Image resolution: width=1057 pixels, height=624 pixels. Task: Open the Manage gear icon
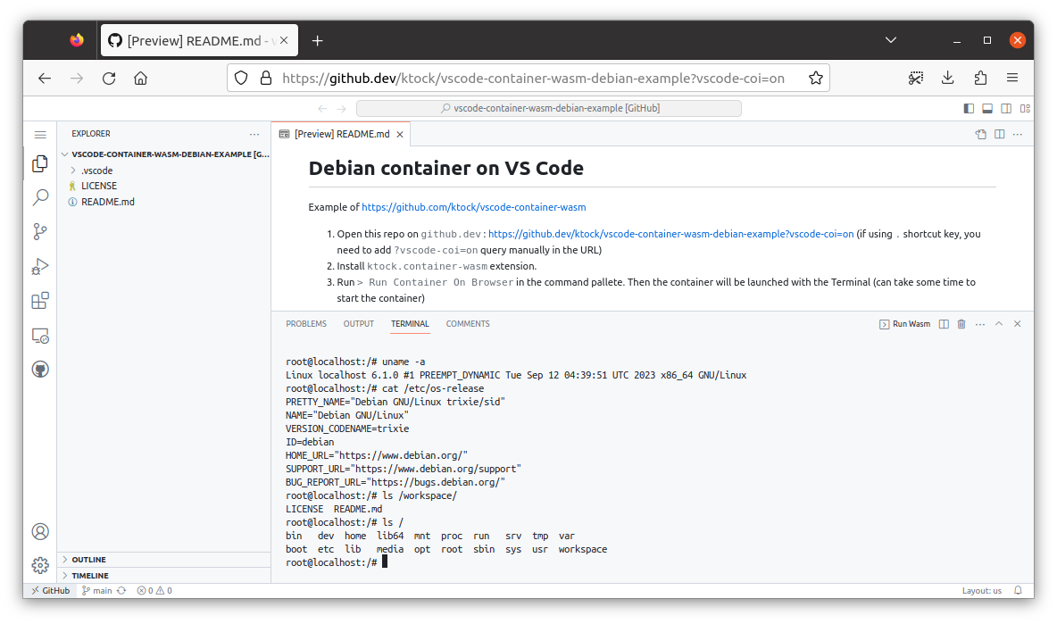click(40, 565)
